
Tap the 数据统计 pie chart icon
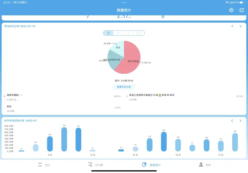pyautogui.click(x=144, y=165)
